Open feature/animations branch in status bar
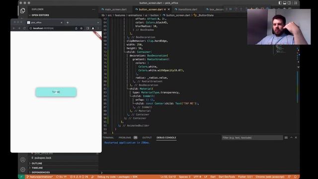The image size is (318, 179). click(x=40, y=177)
